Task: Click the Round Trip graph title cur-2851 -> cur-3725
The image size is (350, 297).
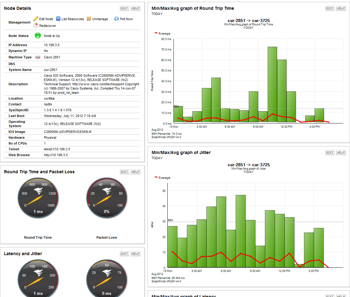Action: (249, 20)
